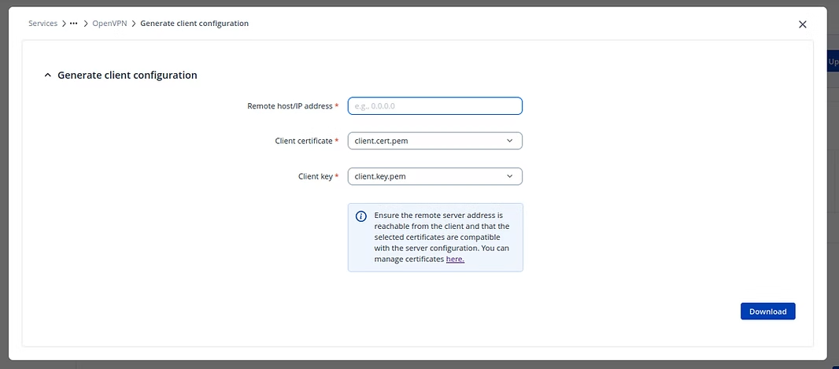The width and height of the screenshot is (839, 369).
Task: Click the partly hidden blue button behind the dialog
Action: click(833, 61)
